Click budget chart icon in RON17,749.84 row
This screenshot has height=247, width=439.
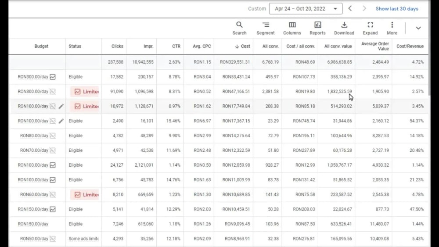[x=53, y=106]
